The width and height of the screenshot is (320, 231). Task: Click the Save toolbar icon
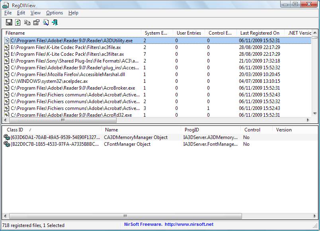coord(9,23)
